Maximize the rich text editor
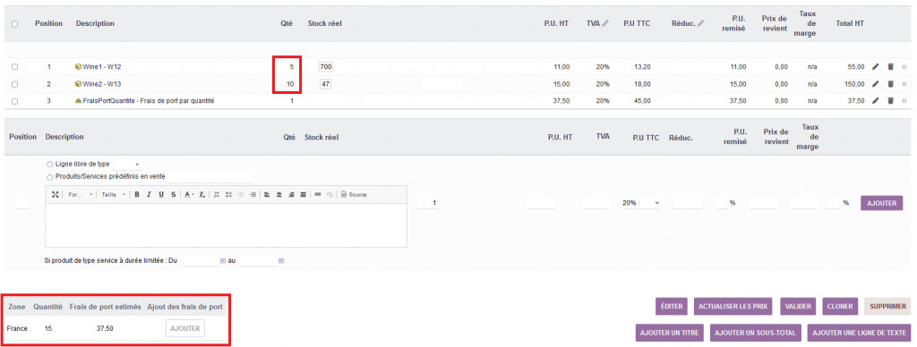This screenshot has height=347, width=917. [x=55, y=195]
